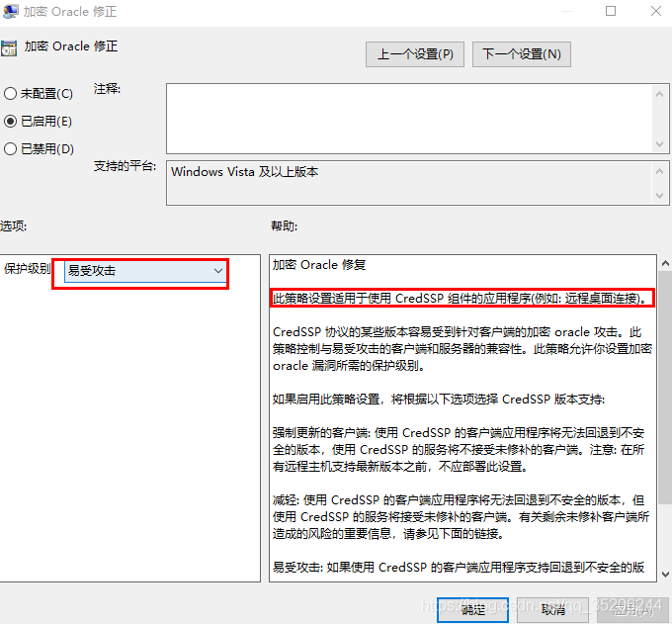This screenshot has height=624, width=672.
Task: Click the policy setting icon beside the header
Action: pos(9,47)
